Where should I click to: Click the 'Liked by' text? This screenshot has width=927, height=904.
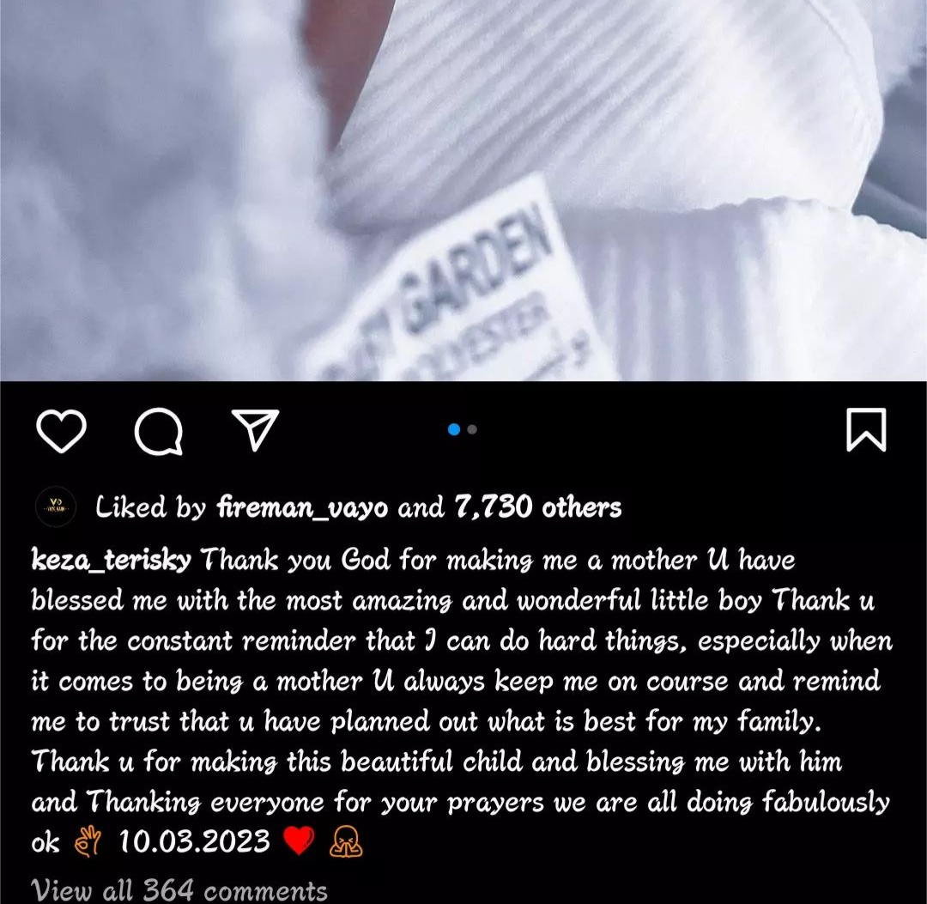tap(151, 507)
